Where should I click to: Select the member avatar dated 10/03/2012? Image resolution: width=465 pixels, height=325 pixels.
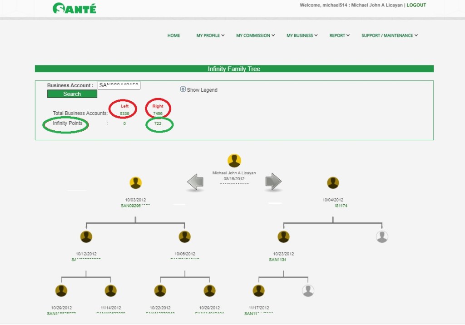(x=135, y=183)
